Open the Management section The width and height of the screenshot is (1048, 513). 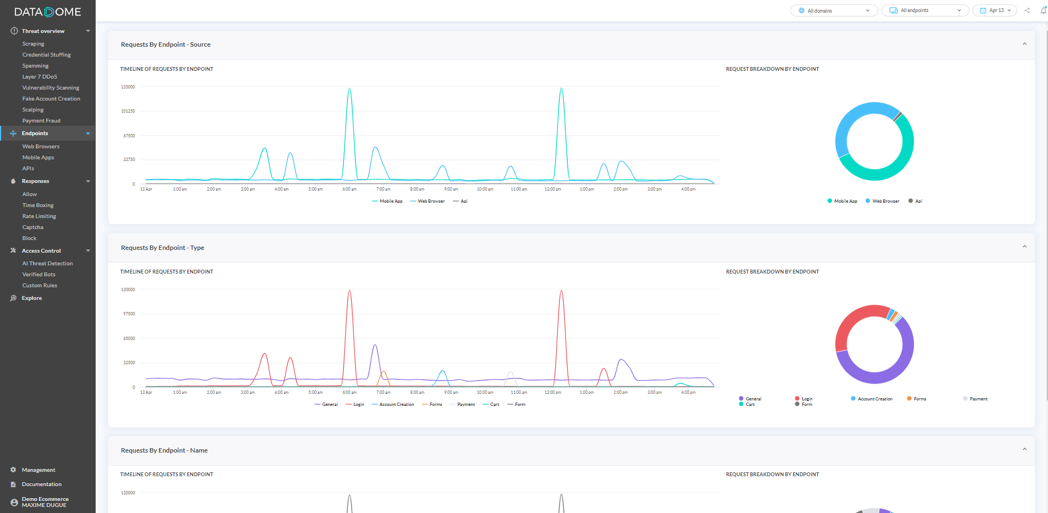pos(38,470)
